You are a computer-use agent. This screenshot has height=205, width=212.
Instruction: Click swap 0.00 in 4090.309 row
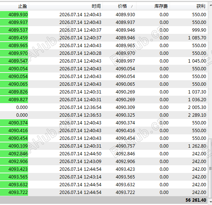164,107
